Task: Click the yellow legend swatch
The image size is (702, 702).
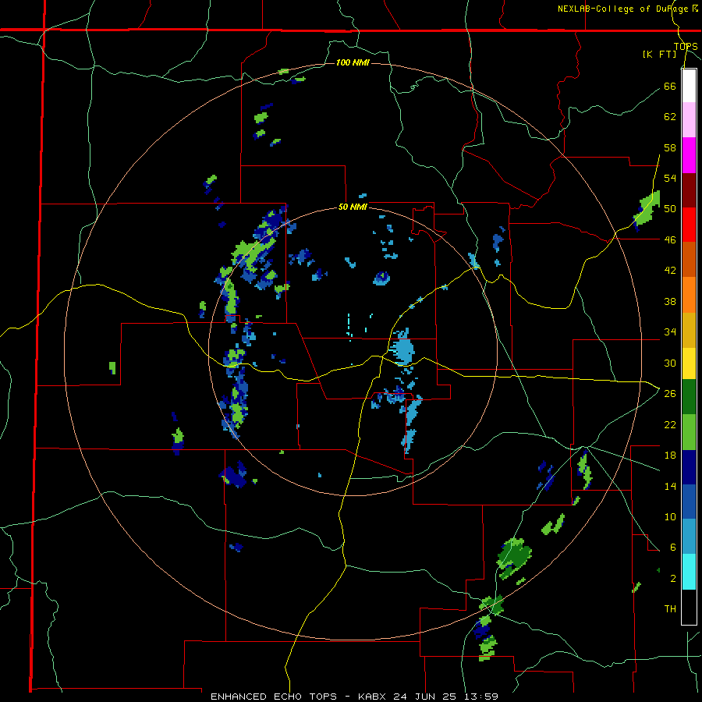Action: (689, 363)
